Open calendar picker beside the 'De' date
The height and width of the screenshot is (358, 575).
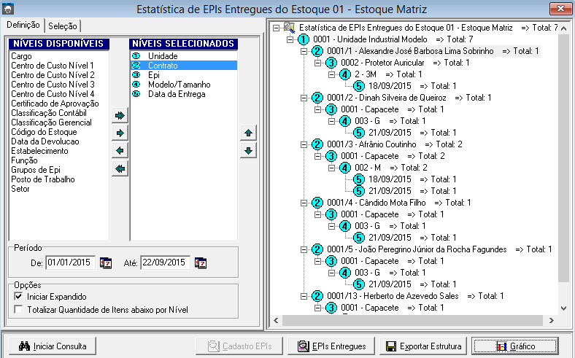(106, 262)
